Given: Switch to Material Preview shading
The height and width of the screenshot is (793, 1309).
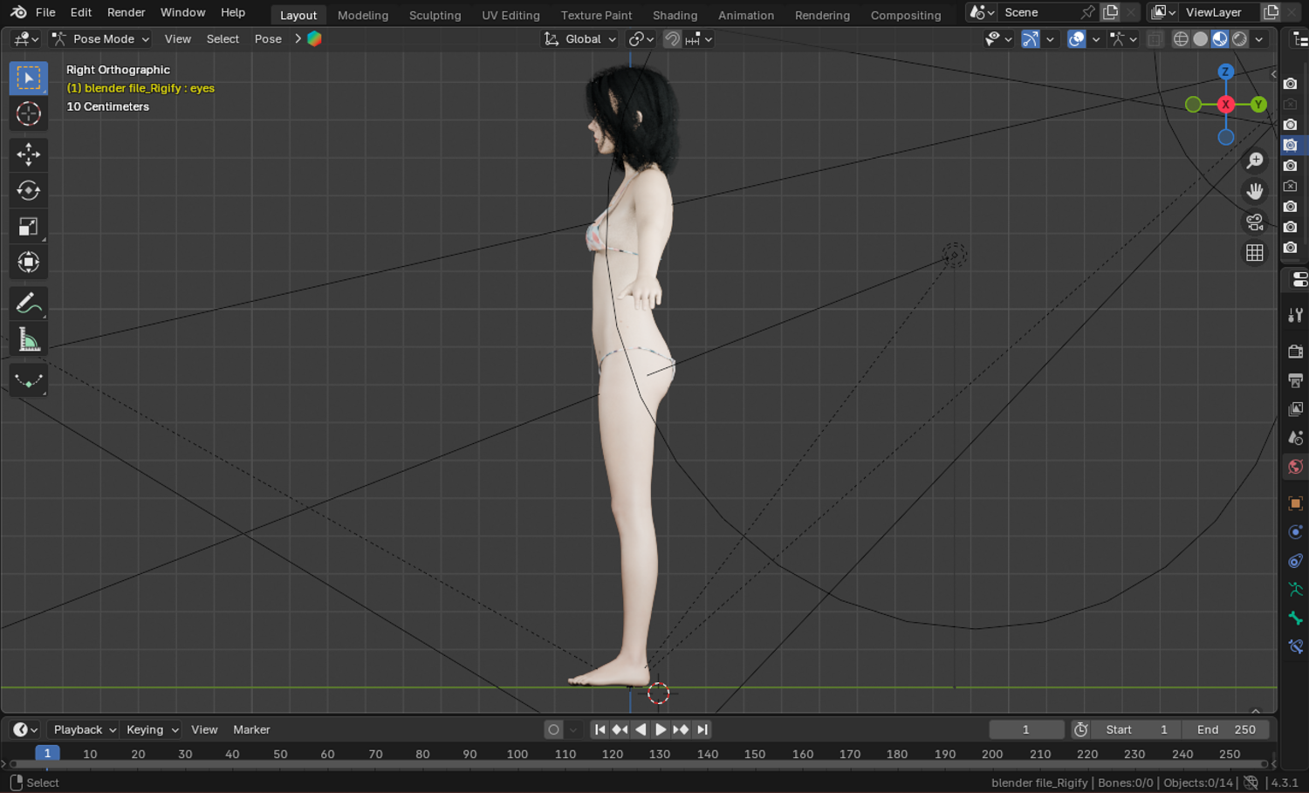Looking at the screenshot, I should click(x=1220, y=39).
